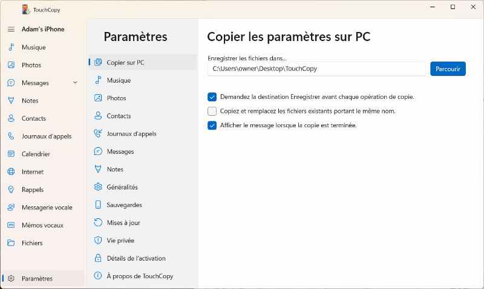Click the Messagerie vocale icon
Screen dimensions: 484x289
coord(11,208)
